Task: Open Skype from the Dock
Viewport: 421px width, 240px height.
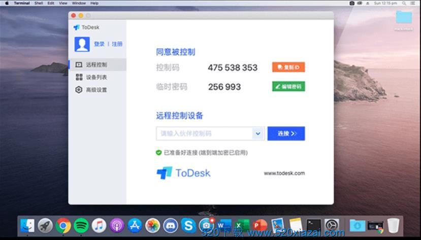Action: coord(188,225)
